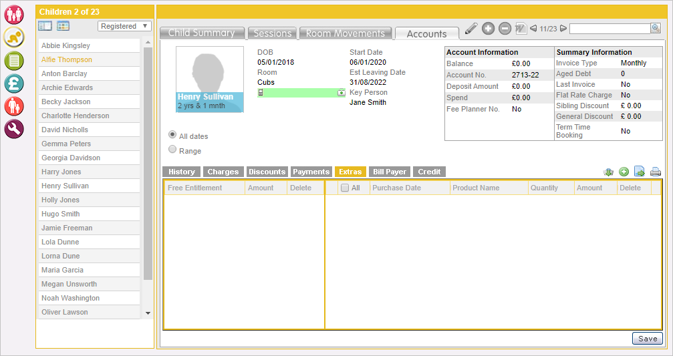This screenshot has height=356, width=673.
Task: Click the phone icon in green bar
Action: point(261,92)
